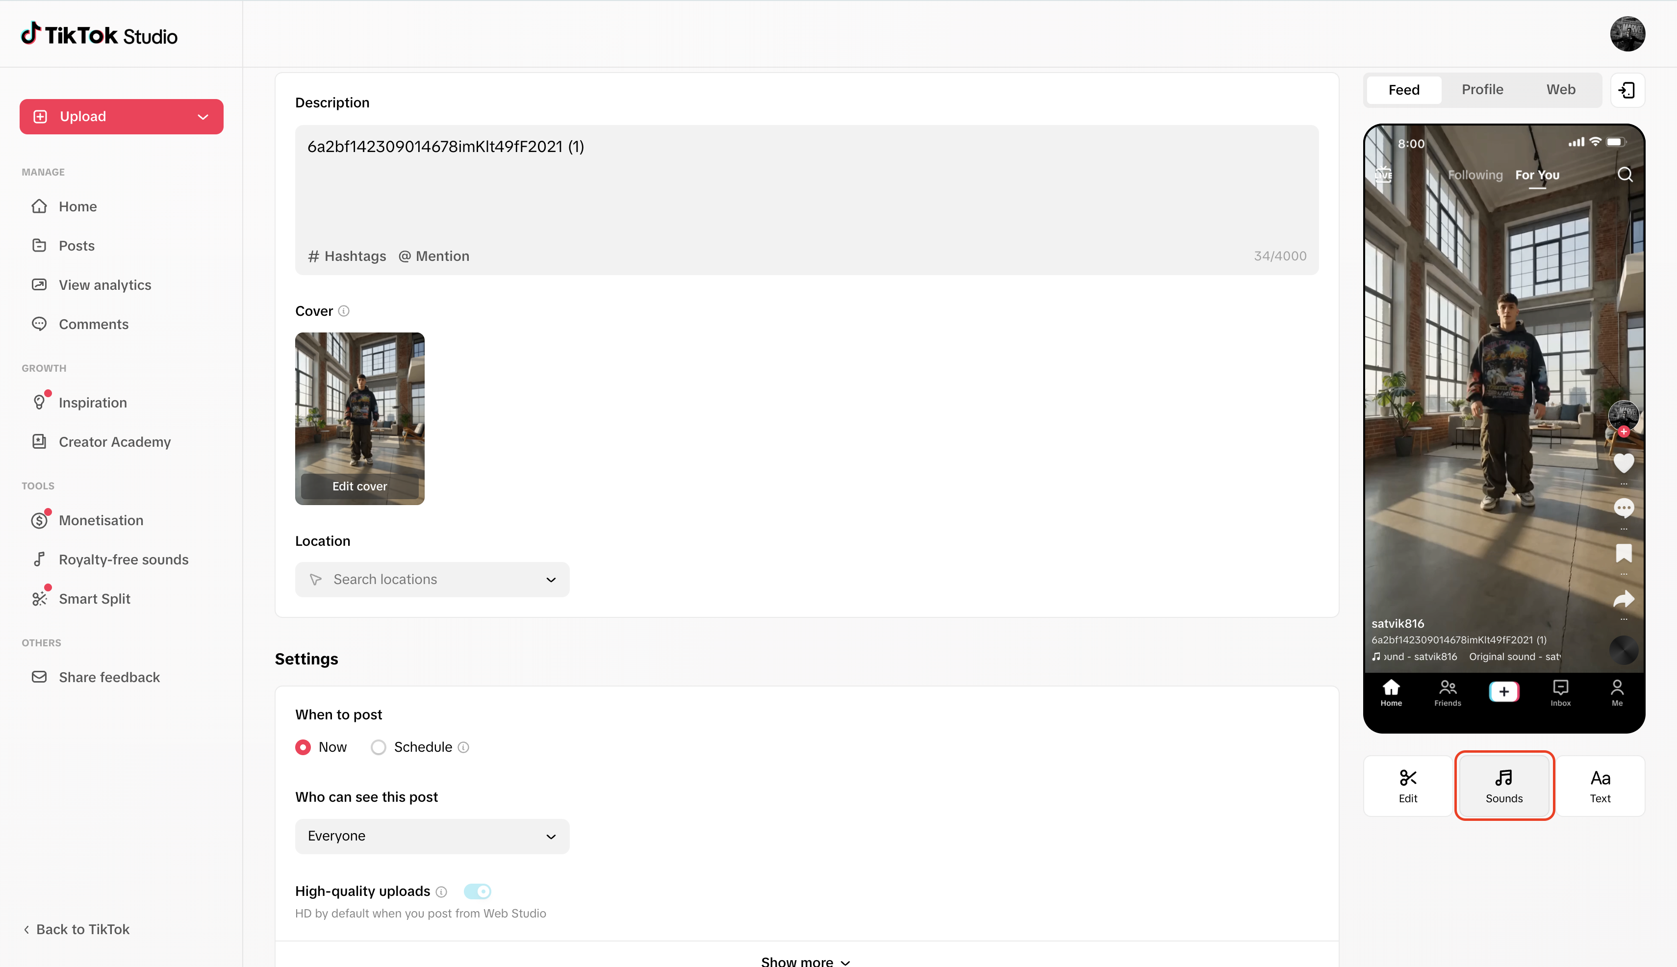Expand the Upload button dropdown

coord(203,117)
